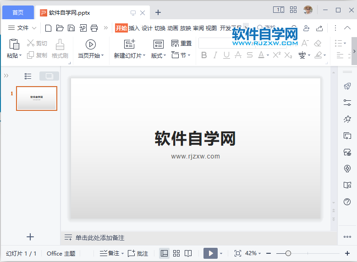Click the share icon in top toolbar
Image resolution: width=357 pixels, height=262 pixels.
319,28
